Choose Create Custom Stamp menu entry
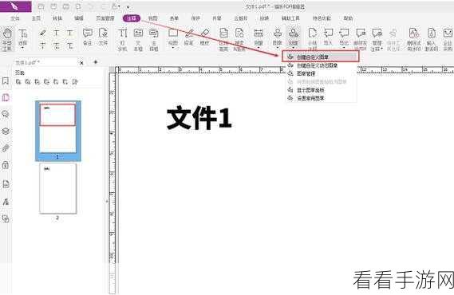This screenshot has width=454, height=295. [x=321, y=57]
